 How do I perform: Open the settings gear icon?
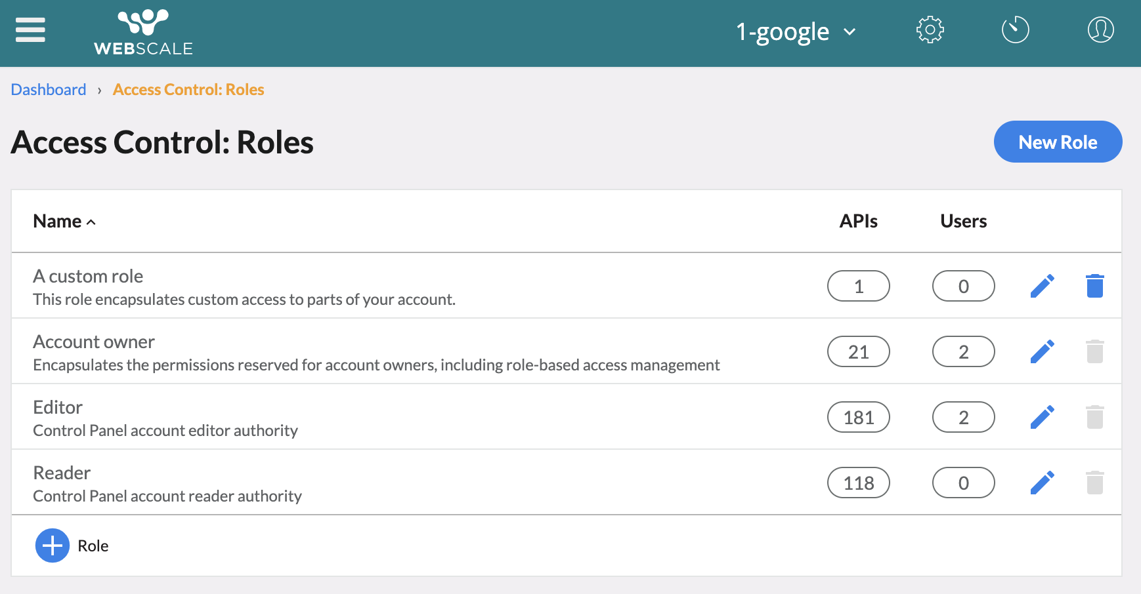coord(930,30)
